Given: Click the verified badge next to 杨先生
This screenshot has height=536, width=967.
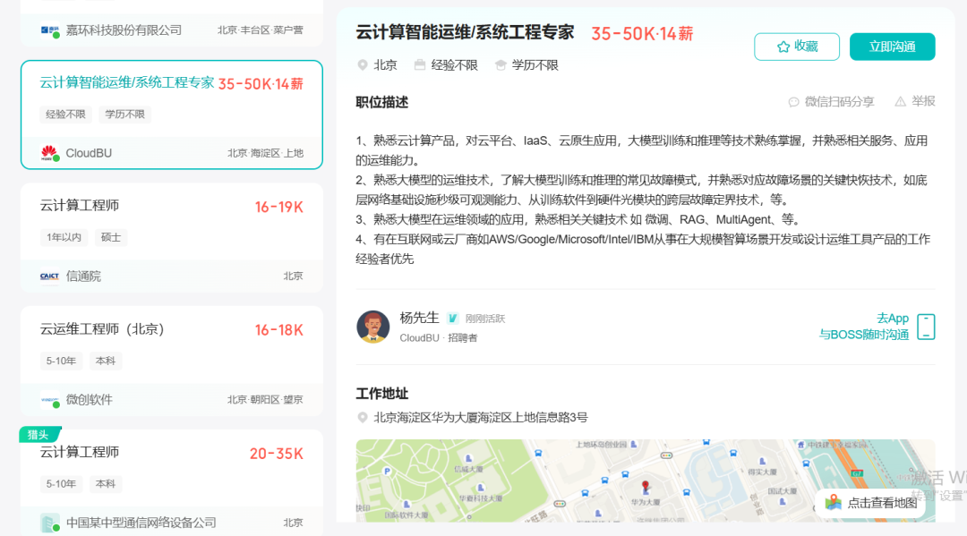Looking at the screenshot, I should click(453, 319).
